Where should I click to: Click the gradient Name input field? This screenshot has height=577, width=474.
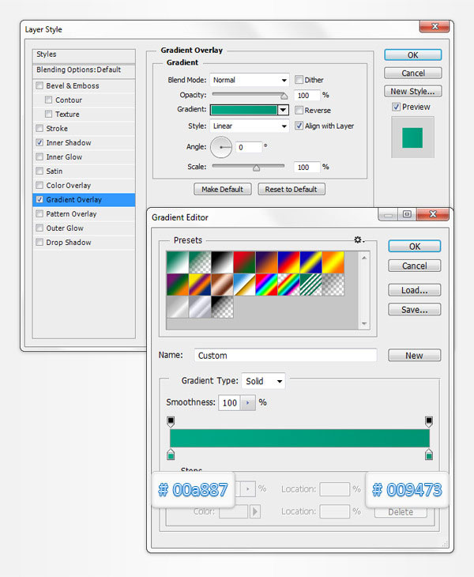(285, 356)
